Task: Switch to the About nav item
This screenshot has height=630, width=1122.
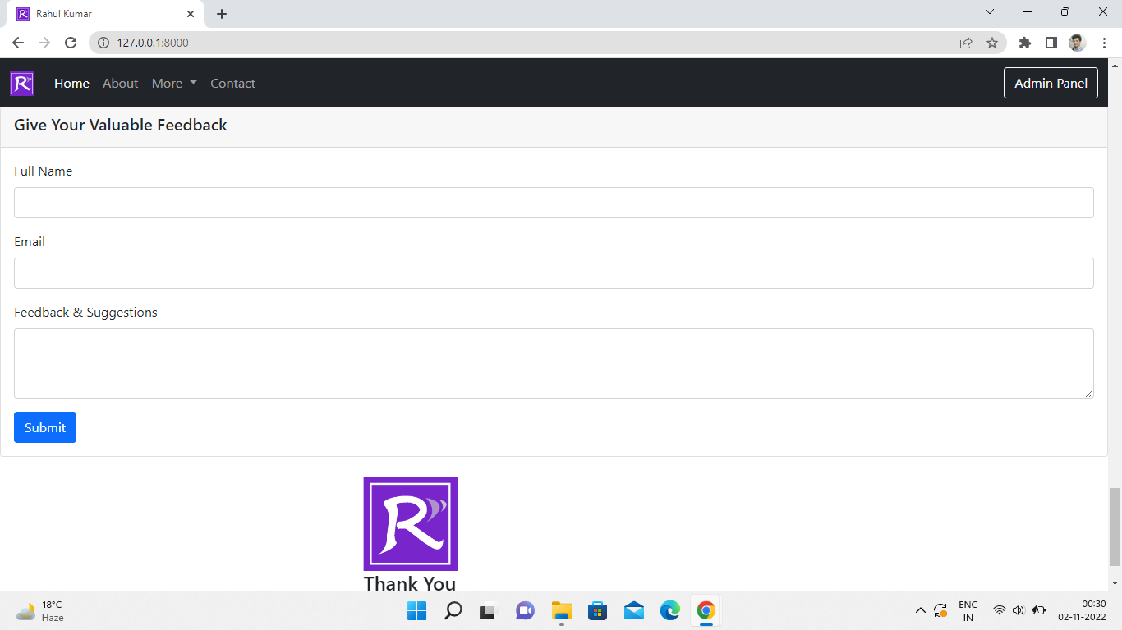Action: click(x=120, y=83)
